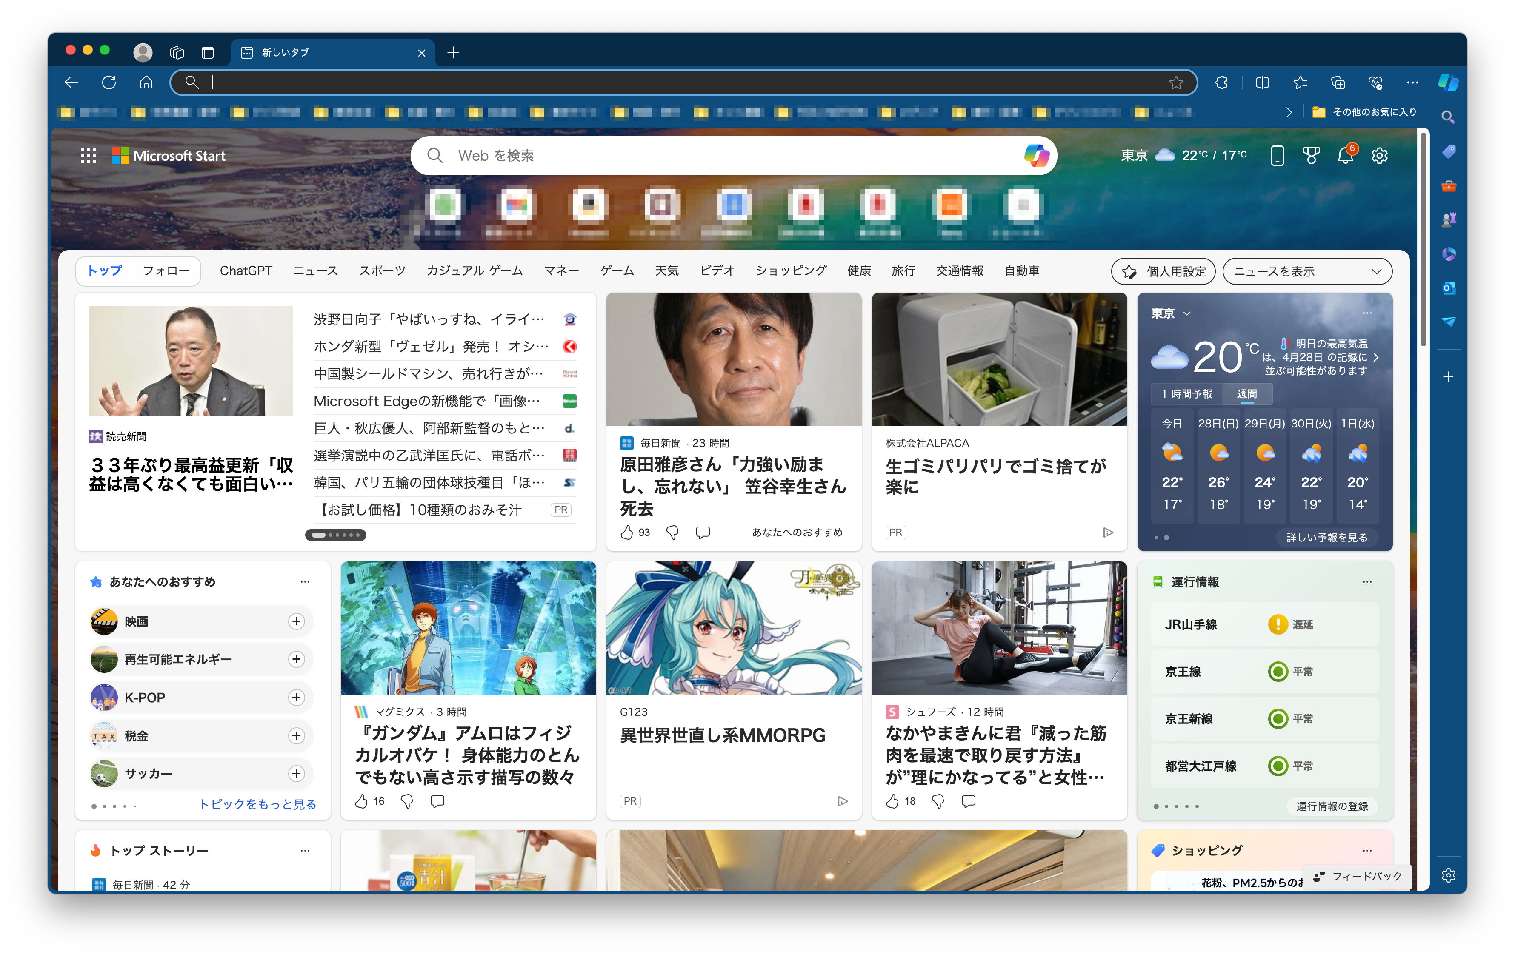Open the Collections toolbar icon
This screenshot has height=957, width=1515.
pos(1338,83)
